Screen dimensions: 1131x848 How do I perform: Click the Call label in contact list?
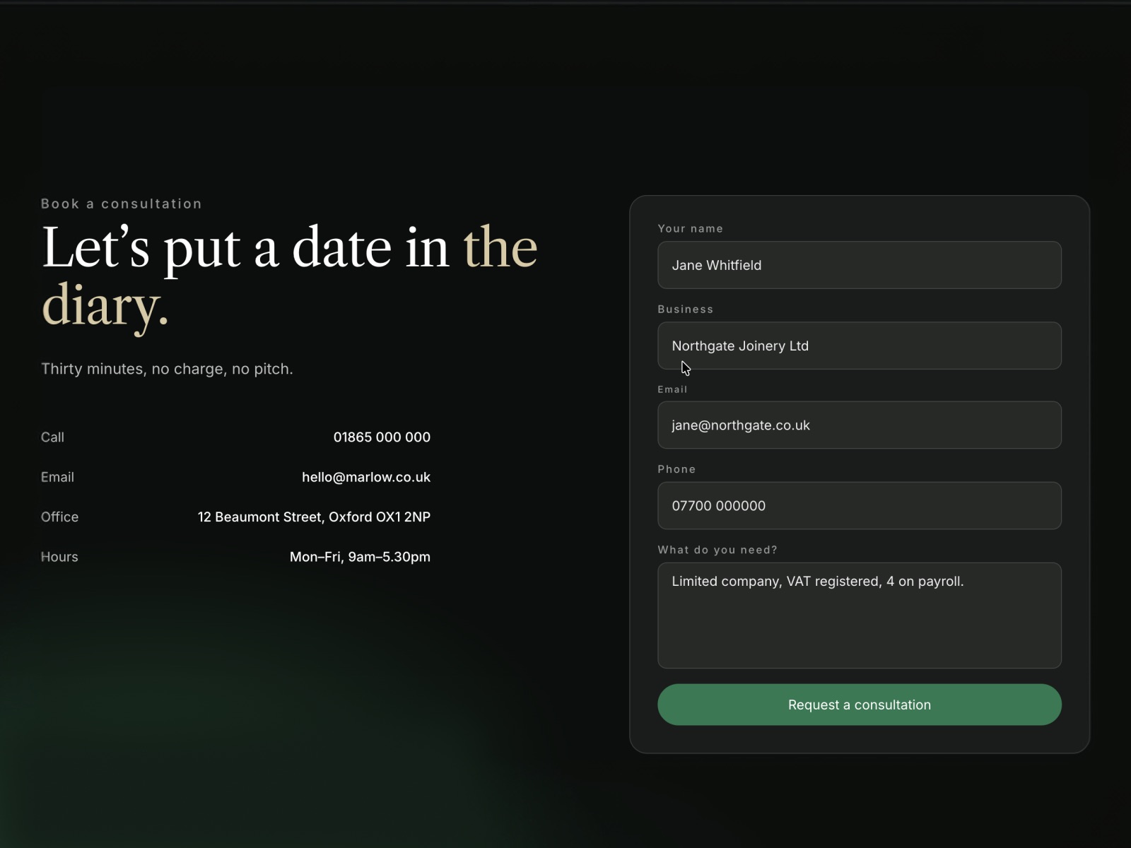point(52,437)
